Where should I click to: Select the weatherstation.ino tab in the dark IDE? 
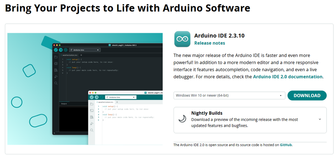coord(69,55)
